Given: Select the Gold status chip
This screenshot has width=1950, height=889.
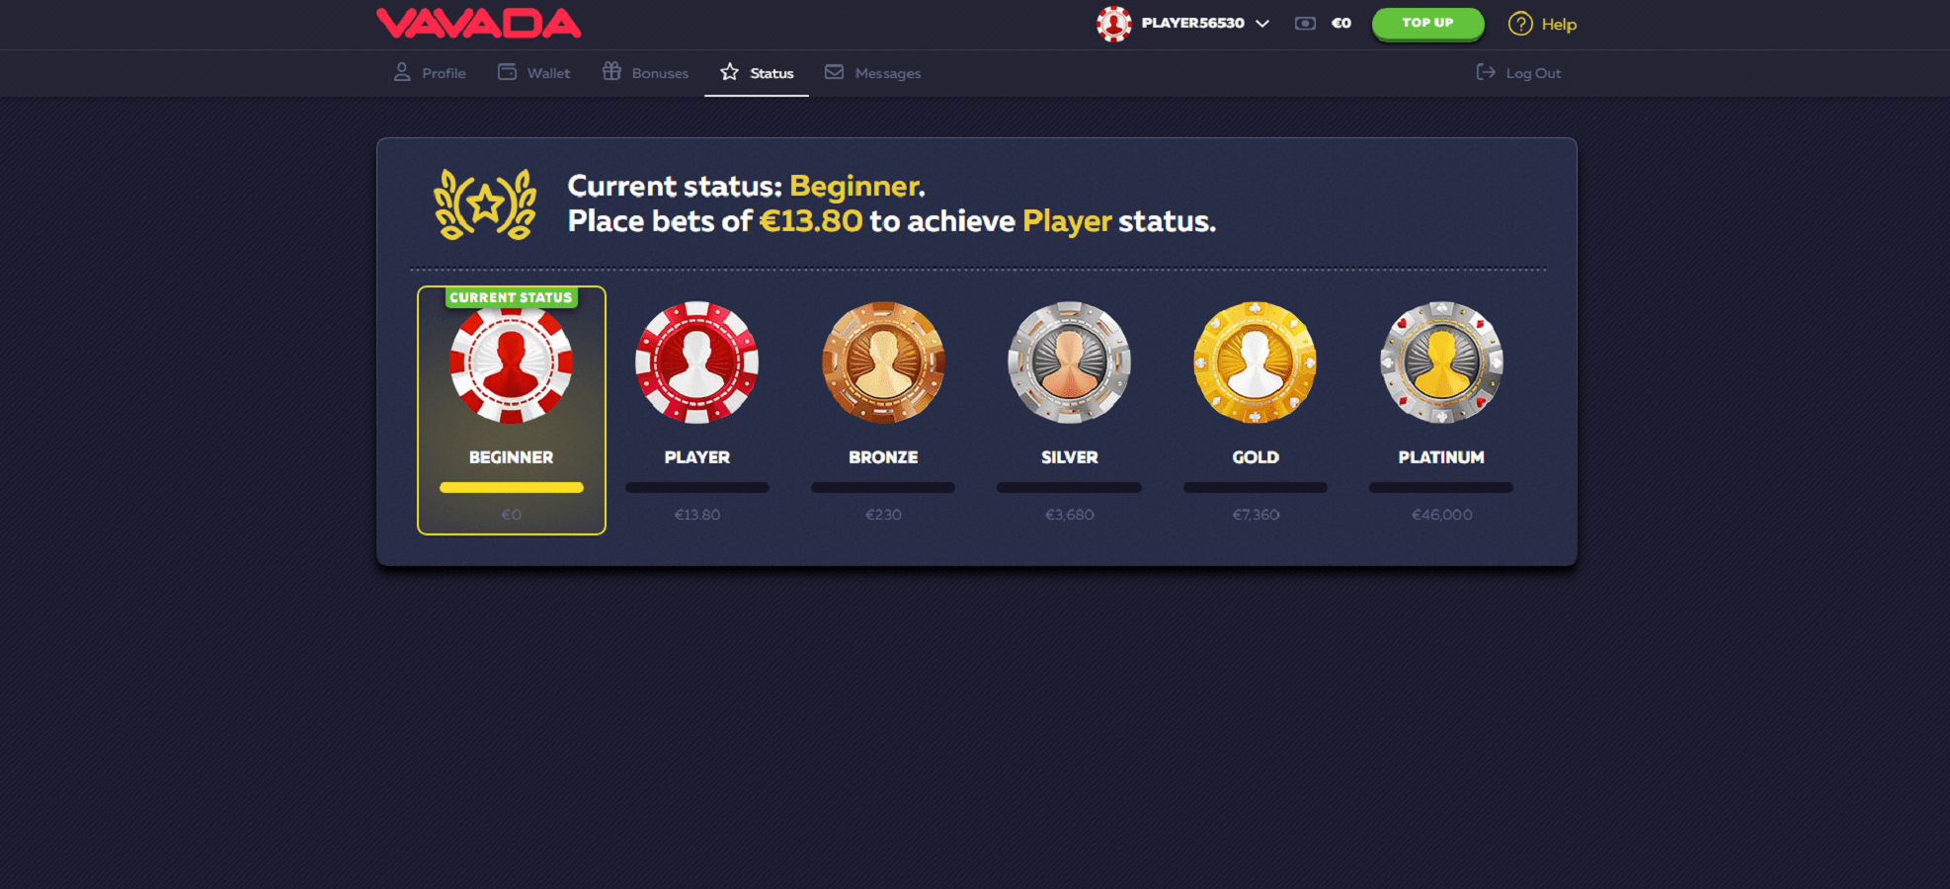Looking at the screenshot, I should click(x=1256, y=363).
